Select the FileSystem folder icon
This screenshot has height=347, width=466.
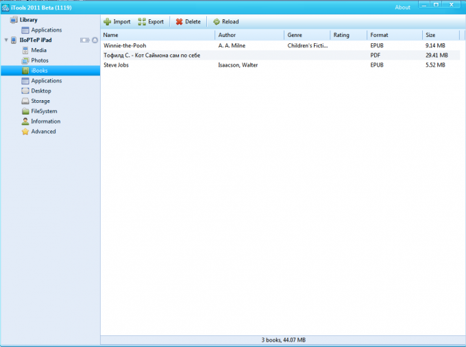click(25, 111)
